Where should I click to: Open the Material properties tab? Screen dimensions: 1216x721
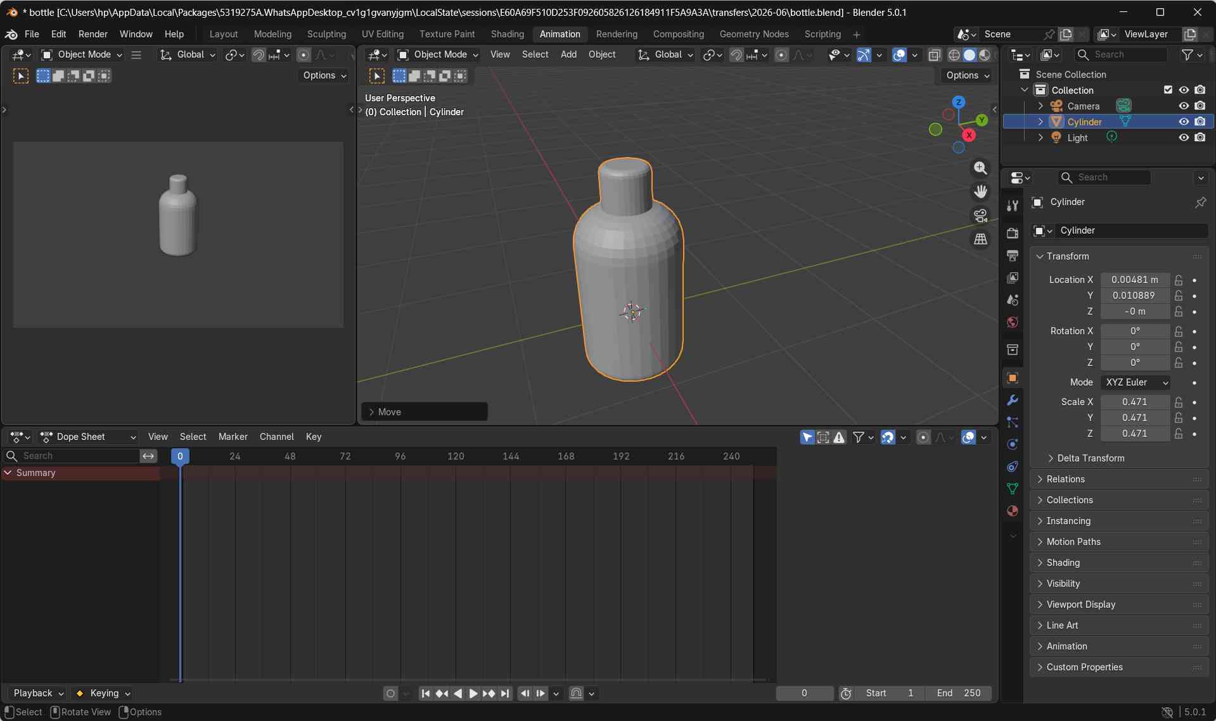pyautogui.click(x=1012, y=511)
